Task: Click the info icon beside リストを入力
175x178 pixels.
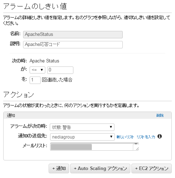Action: (160, 136)
